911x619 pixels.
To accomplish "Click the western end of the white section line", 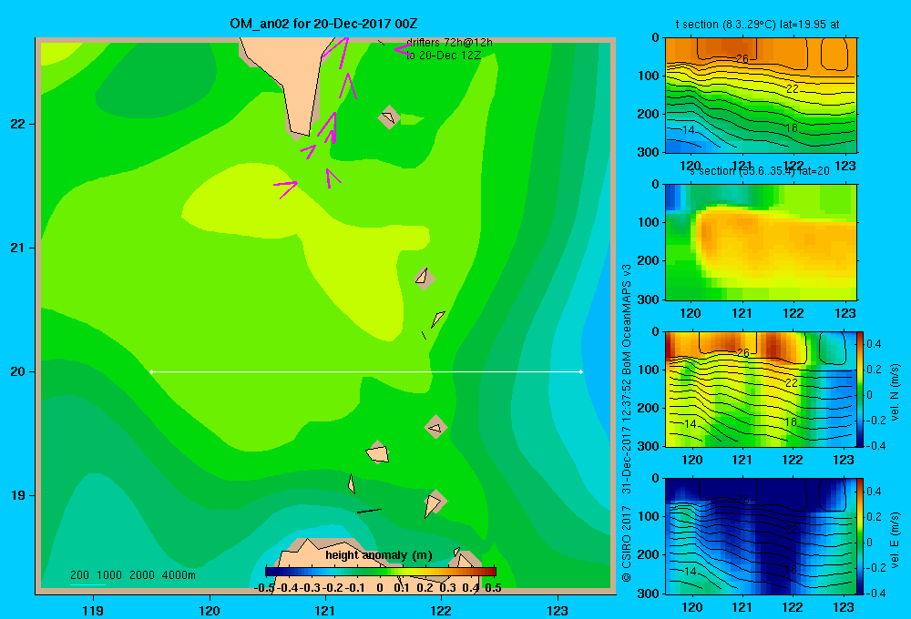I will (151, 371).
